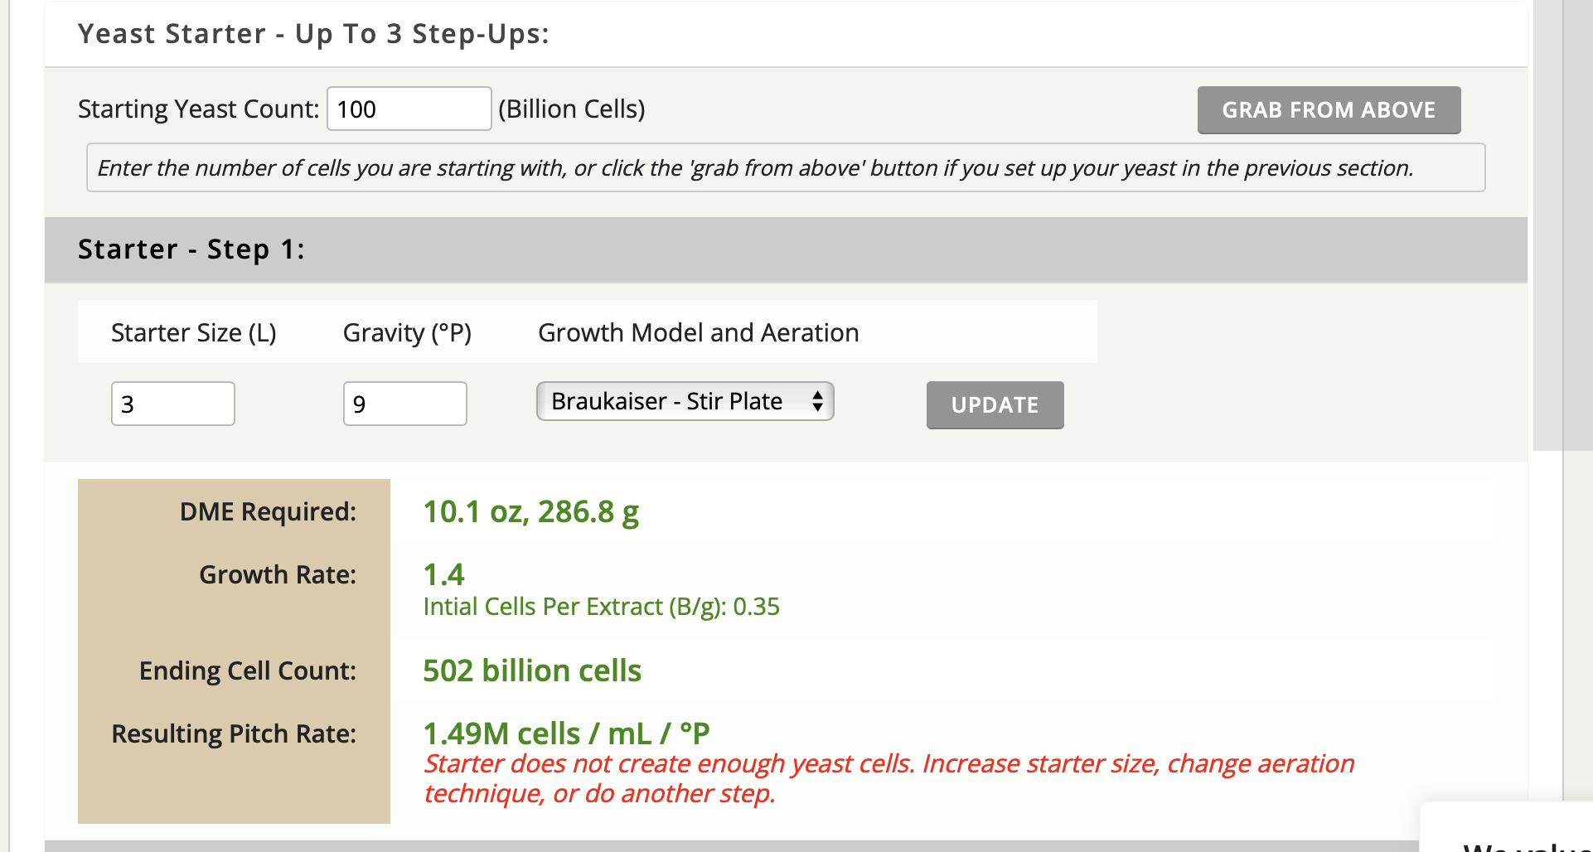Click the DME result '10.1 oz, 286.8 g'
The height and width of the screenshot is (852, 1593).
pyautogui.click(x=530, y=512)
